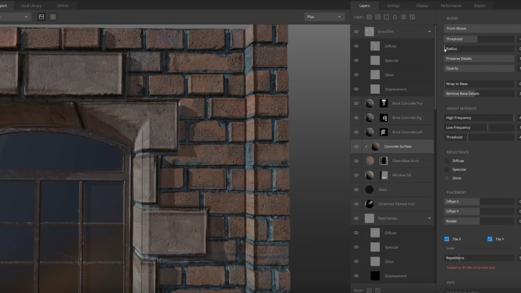521x293 pixels.
Task: Open the From Above blend dropdown
Action: [482, 28]
